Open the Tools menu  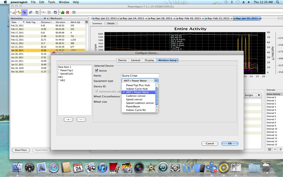point(51,2)
